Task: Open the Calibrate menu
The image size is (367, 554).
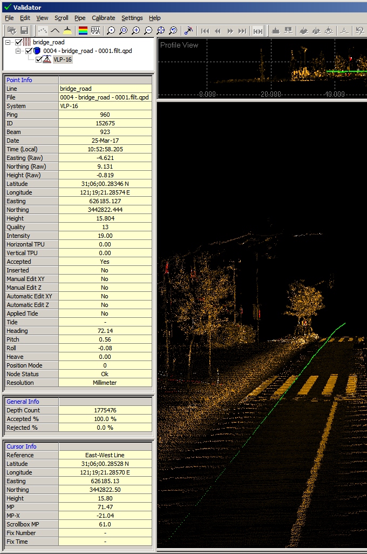Action: pyautogui.click(x=103, y=18)
